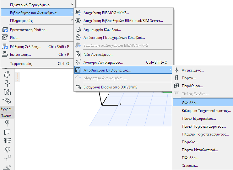233x170 pixels.
Task: Click the Create Container icon
Action: coord(78,29)
